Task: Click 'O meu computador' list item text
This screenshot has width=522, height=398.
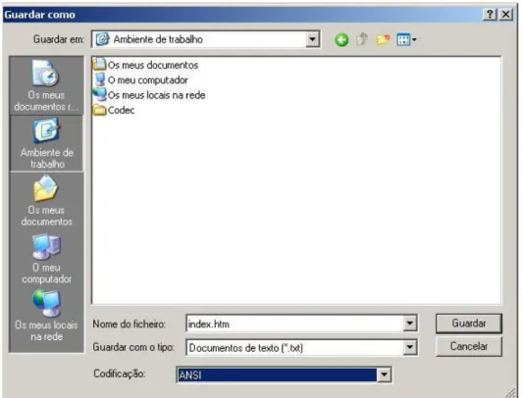Action: 148,80
